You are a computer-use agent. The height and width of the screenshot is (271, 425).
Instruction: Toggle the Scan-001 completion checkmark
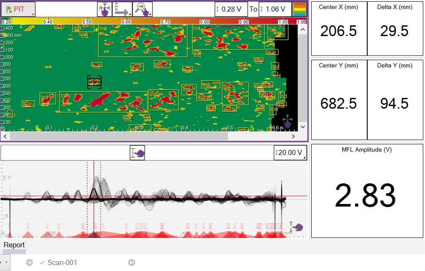[x=43, y=262]
